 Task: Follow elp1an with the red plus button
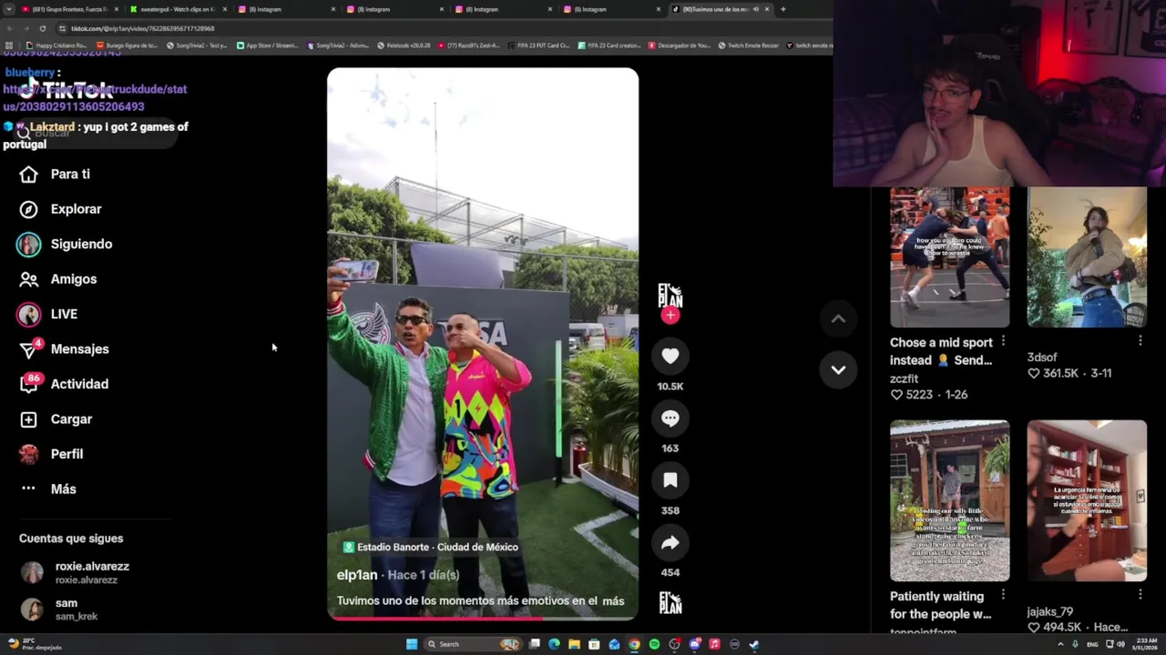point(670,316)
